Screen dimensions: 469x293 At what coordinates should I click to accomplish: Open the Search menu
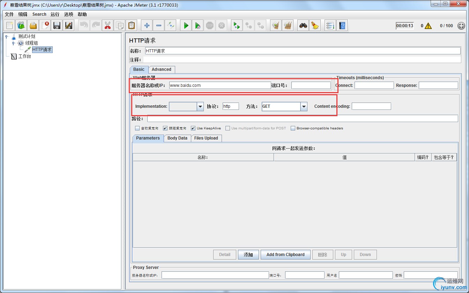(x=39, y=14)
